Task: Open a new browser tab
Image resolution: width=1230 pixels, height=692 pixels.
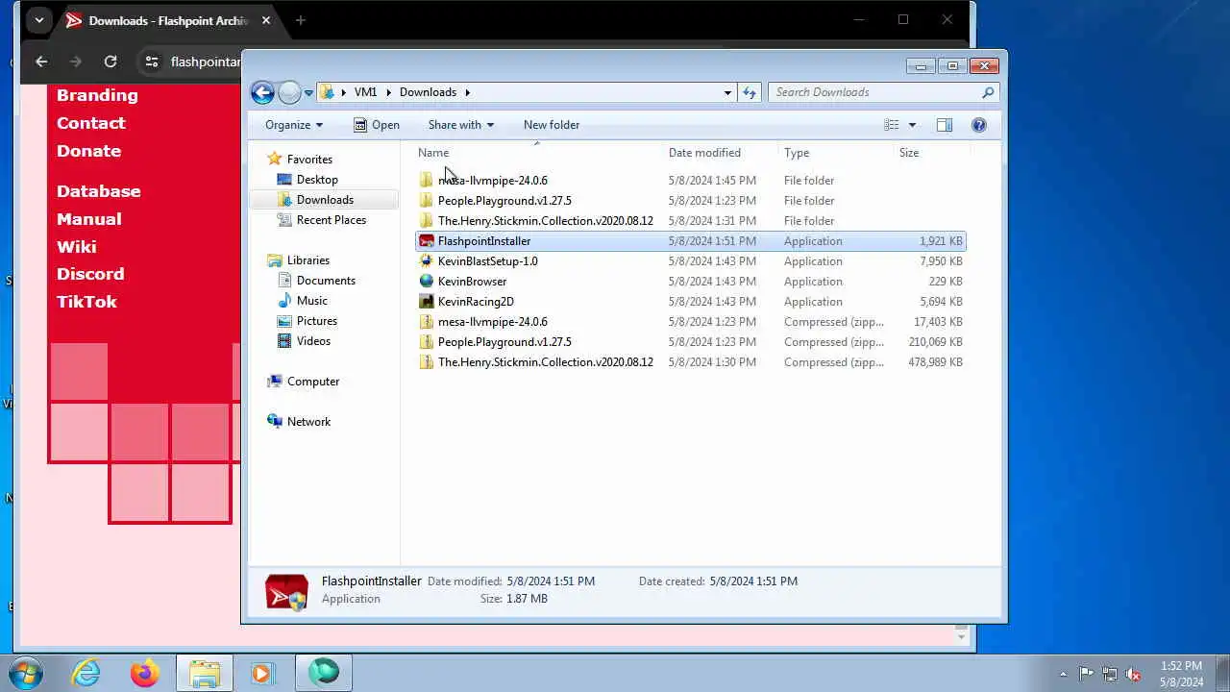Action: 301,20
